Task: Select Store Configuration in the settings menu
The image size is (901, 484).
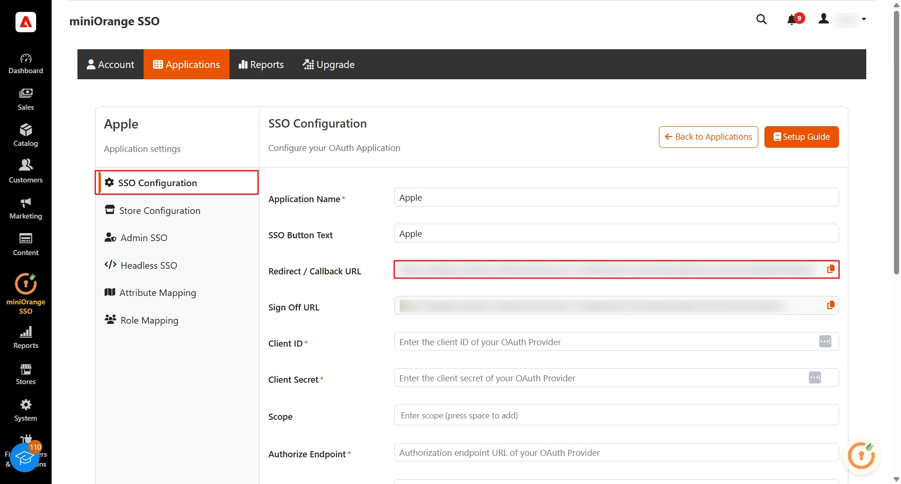Action: click(x=177, y=211)
